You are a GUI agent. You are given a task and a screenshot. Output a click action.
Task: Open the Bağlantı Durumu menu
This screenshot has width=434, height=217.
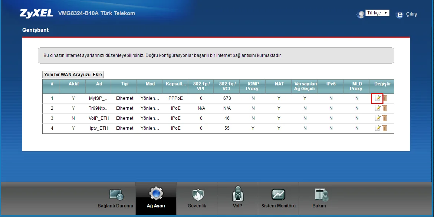[115, 199]
